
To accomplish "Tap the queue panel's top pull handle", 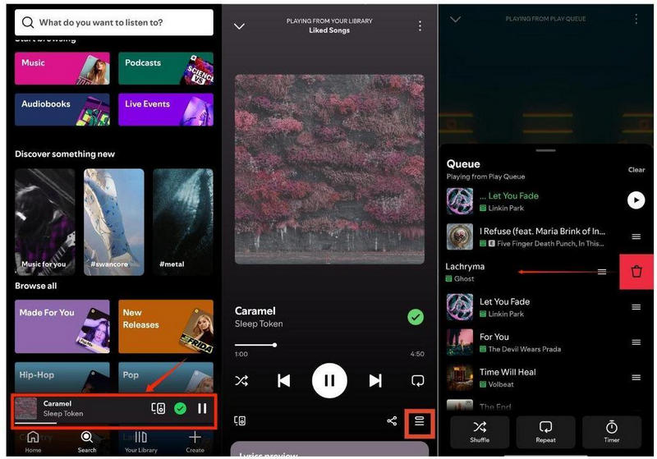I will pos(545,150).
